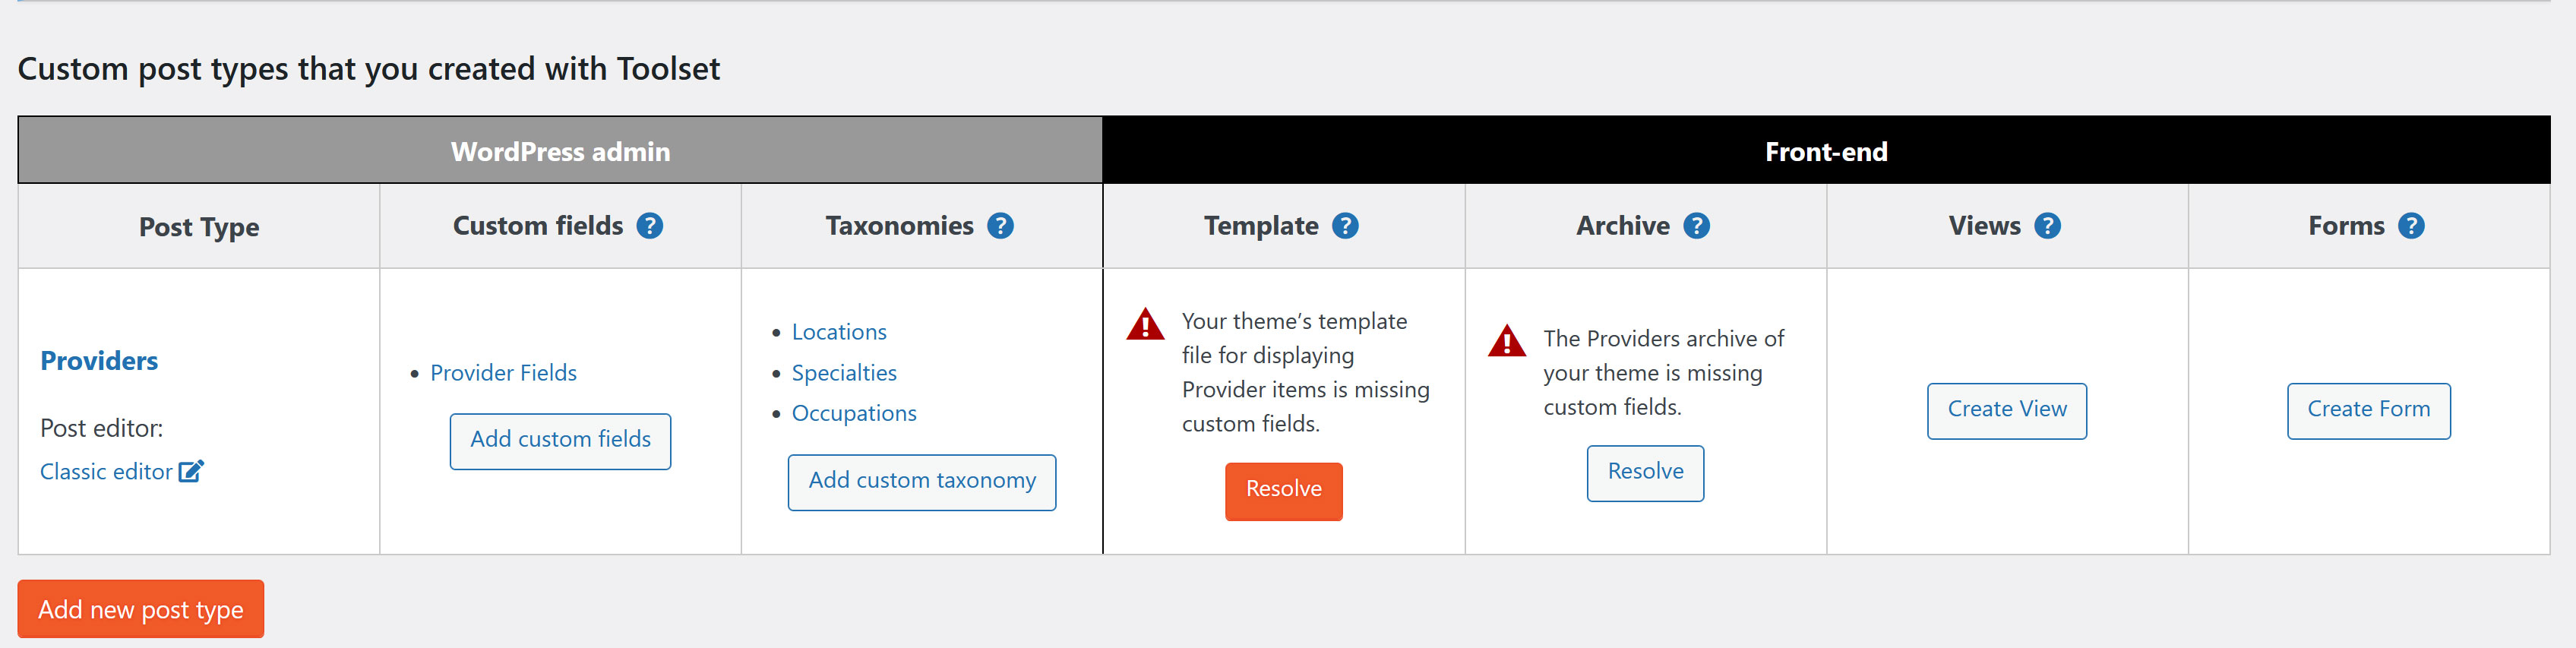The image size is (2576, 648).
Task: Open the Occupations taxonomy link
Action: click(x=854, y=413)
